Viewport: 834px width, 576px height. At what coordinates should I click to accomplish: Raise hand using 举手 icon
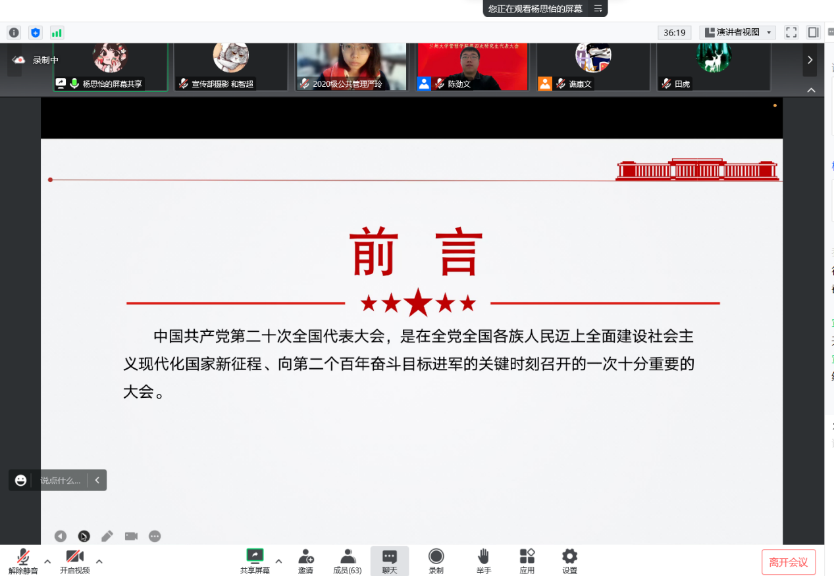(x=484, y=561)
